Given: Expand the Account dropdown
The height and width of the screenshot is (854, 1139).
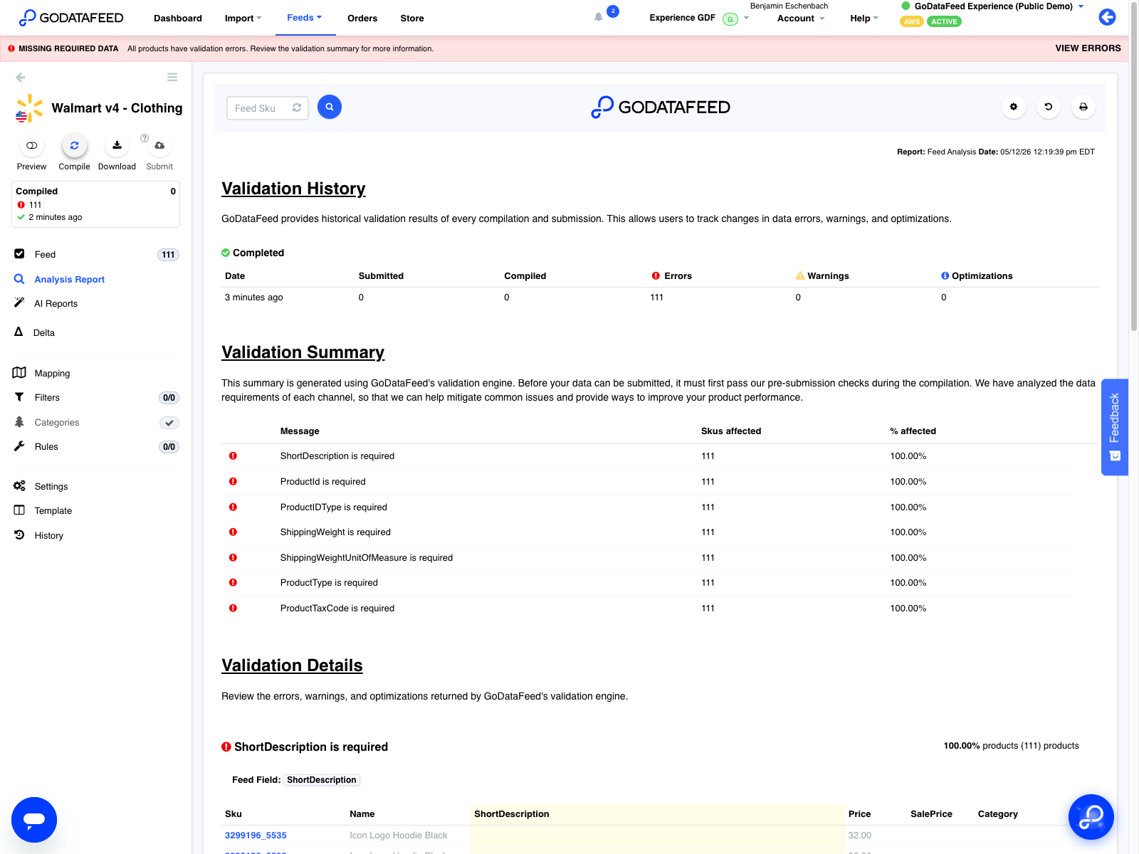Looking at the screenshot, I should (x=801, y=18).
